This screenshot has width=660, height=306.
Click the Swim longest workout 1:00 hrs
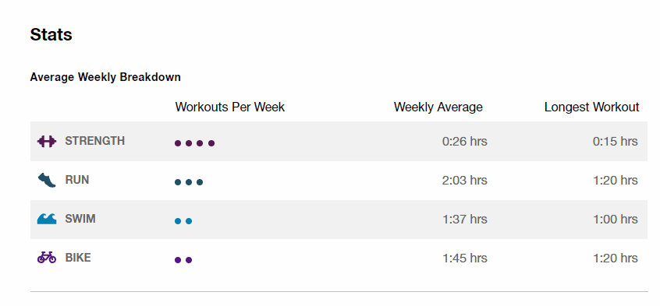(616, 220)
